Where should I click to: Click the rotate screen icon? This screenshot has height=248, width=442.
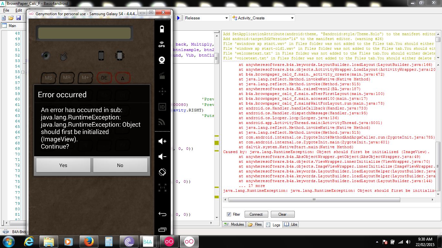[x=162, y=172]
